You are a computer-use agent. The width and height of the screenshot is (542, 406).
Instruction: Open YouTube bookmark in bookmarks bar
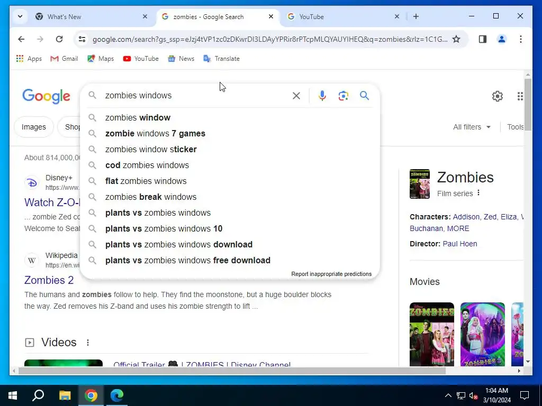pyautogui.click(x=141, y=59)
